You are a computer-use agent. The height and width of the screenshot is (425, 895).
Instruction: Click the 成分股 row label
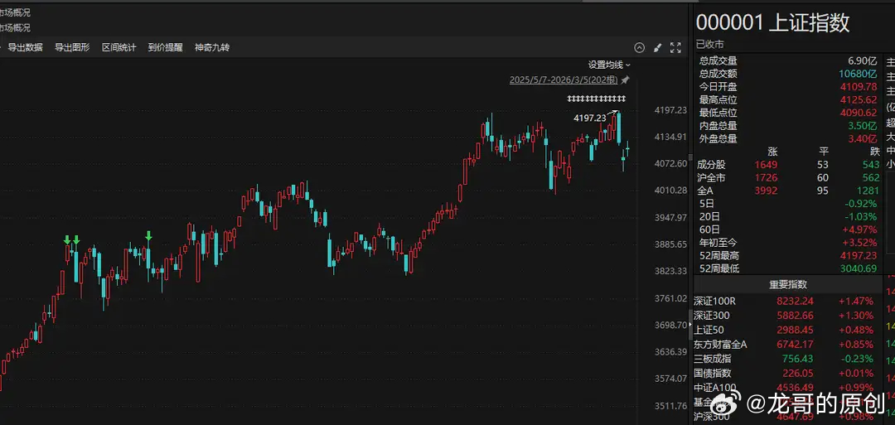[712, 165]
